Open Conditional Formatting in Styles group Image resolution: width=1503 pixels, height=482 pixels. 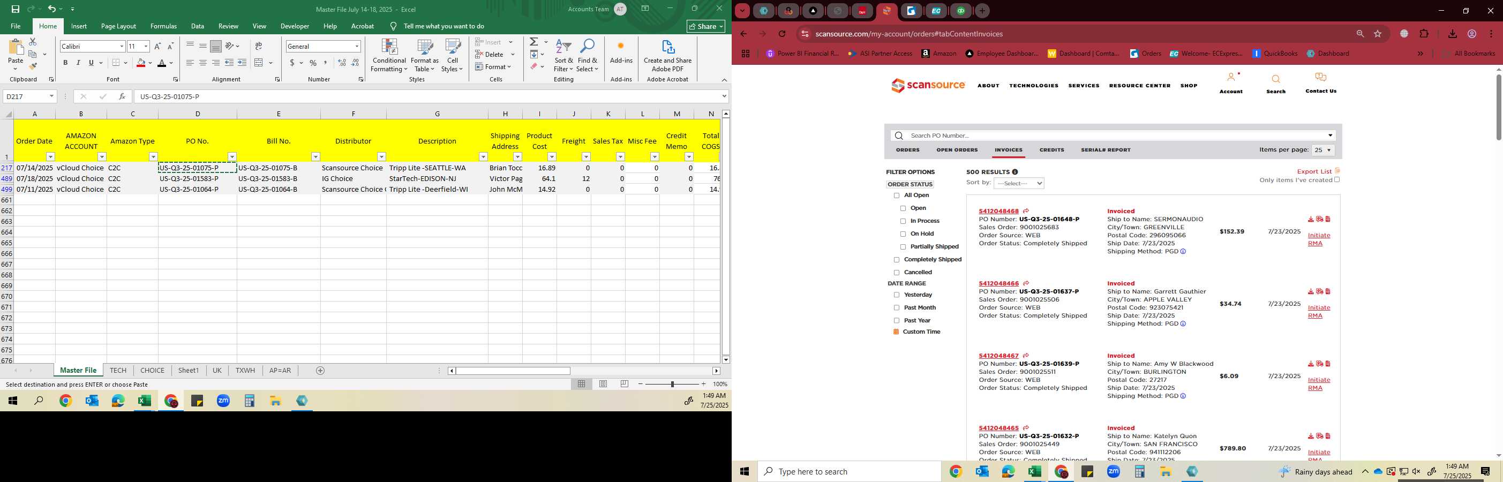(x=389, y=56)
